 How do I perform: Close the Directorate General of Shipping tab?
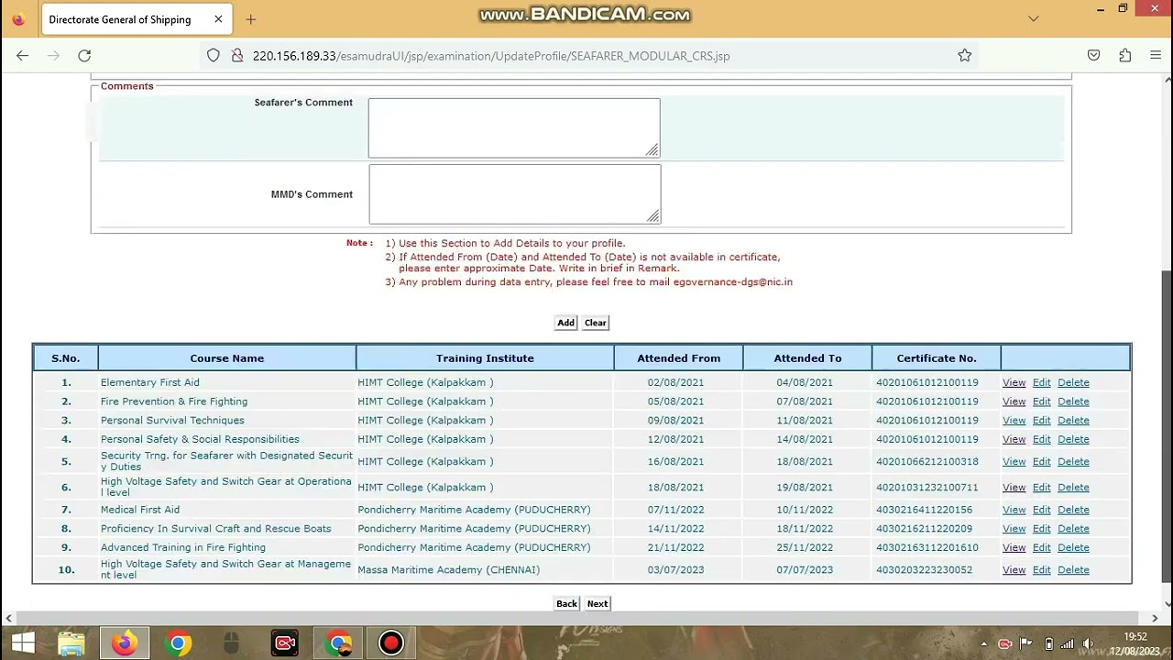218,19
